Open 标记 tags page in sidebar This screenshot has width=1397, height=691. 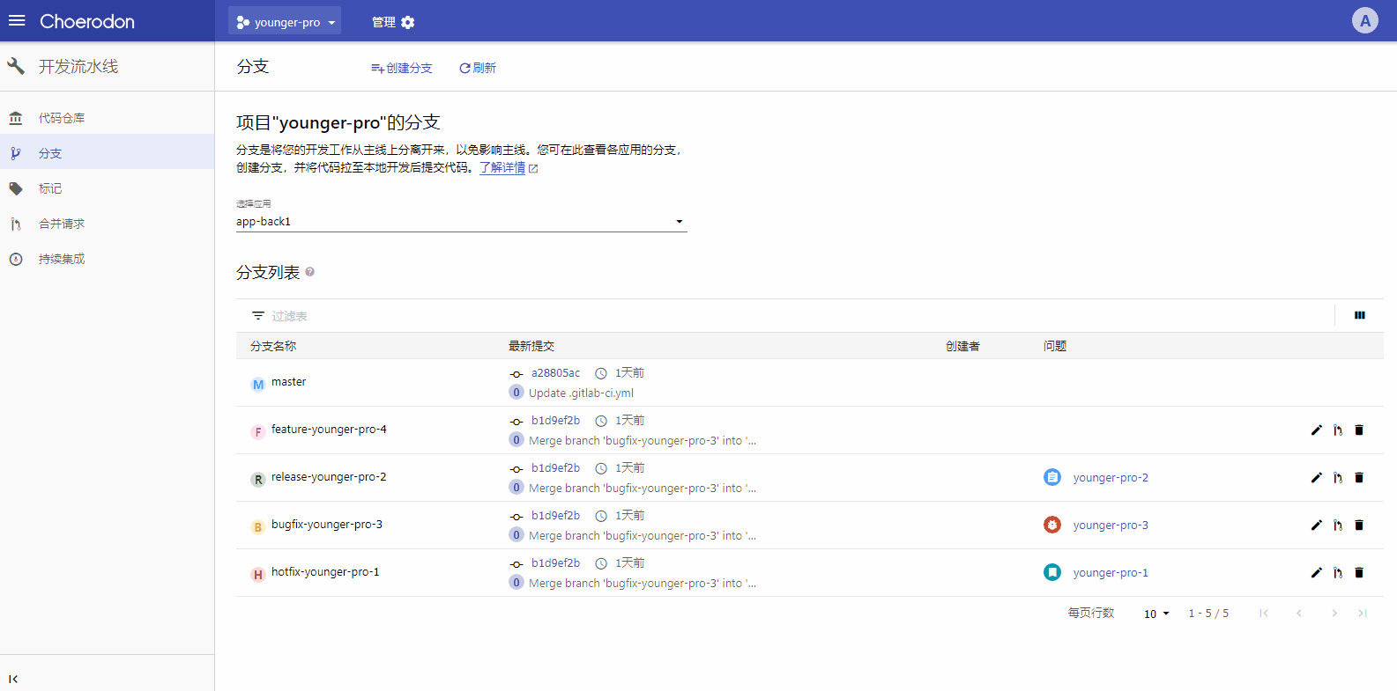click(x=107, y=188)
